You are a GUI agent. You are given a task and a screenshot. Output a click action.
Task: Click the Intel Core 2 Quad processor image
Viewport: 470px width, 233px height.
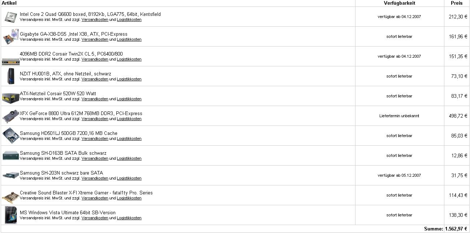tap(11, 17)
